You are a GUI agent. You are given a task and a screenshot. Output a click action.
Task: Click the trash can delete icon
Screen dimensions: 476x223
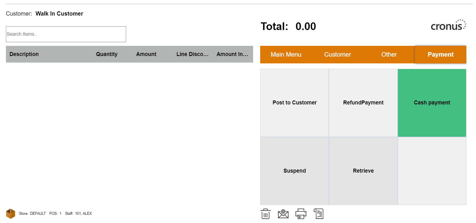(265, 214)
